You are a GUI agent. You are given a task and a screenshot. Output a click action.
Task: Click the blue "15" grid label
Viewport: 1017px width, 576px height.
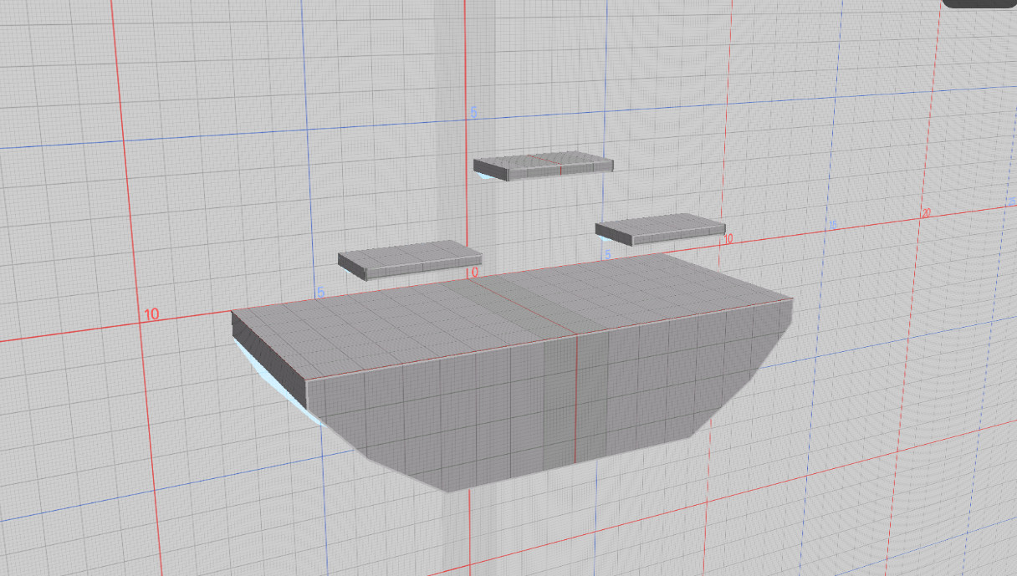click(x=832, y=225)
